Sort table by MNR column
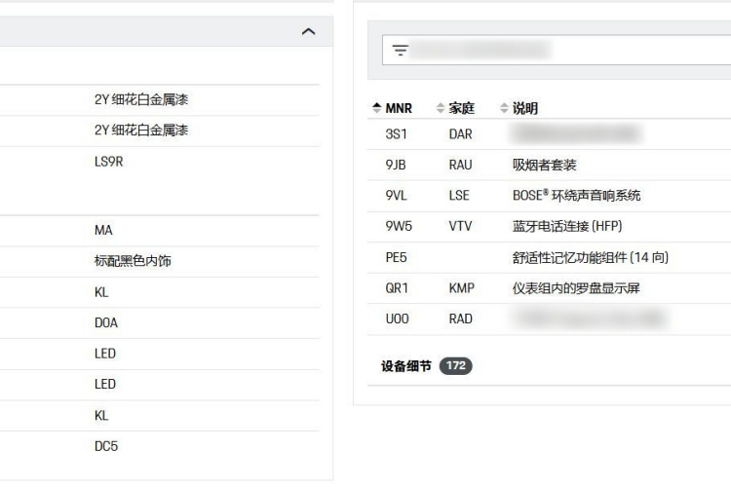731x487 pixels. point(393,108)
